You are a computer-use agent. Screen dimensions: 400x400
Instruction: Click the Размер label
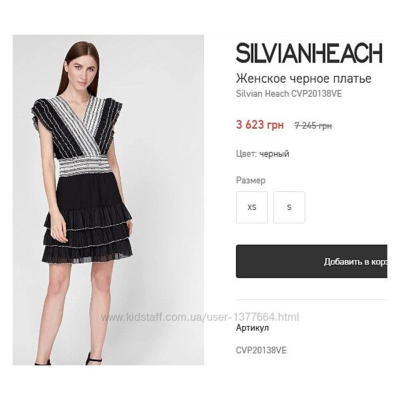(251, 181)
